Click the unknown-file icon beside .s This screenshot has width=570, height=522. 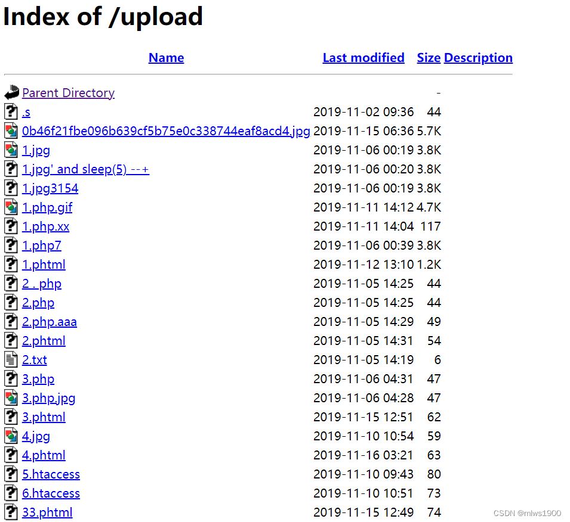point(11,111)
